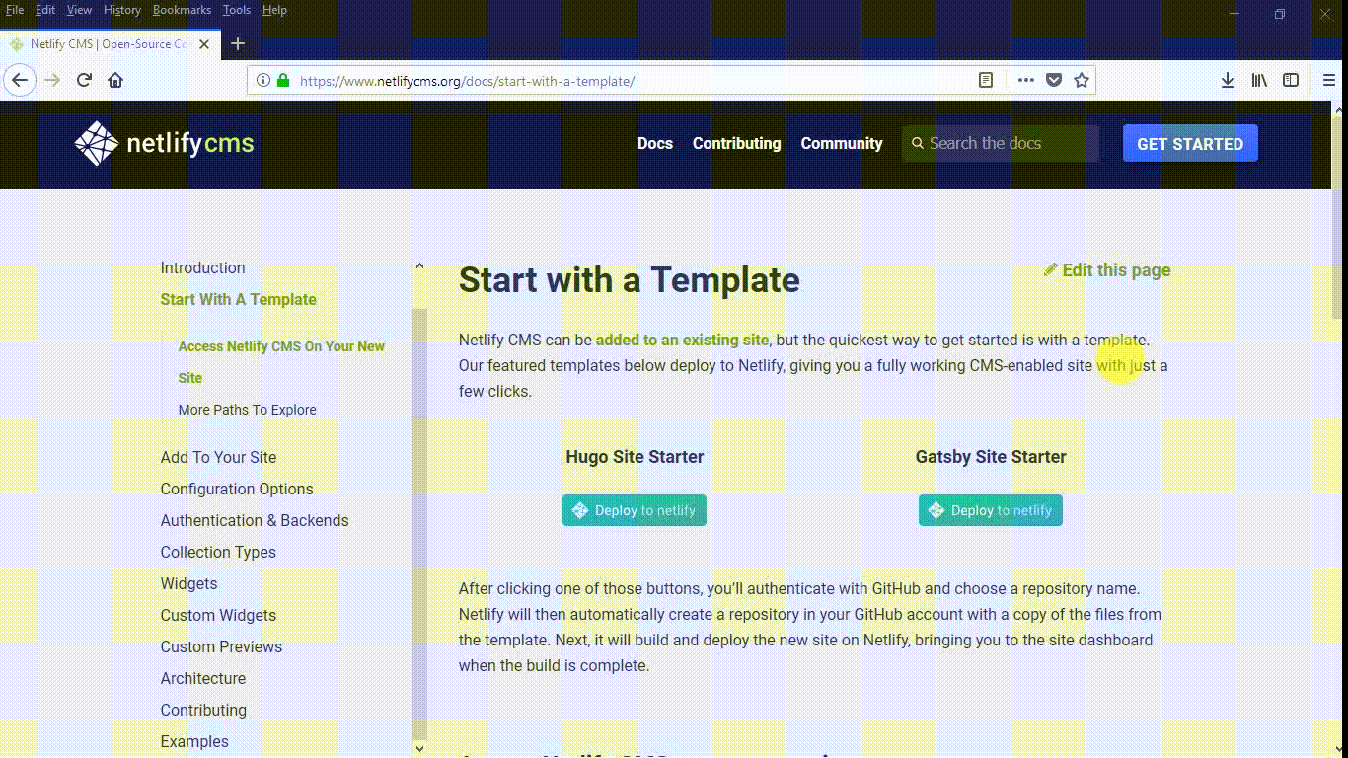Open Collection Types docs page

[x=218, y=552]
